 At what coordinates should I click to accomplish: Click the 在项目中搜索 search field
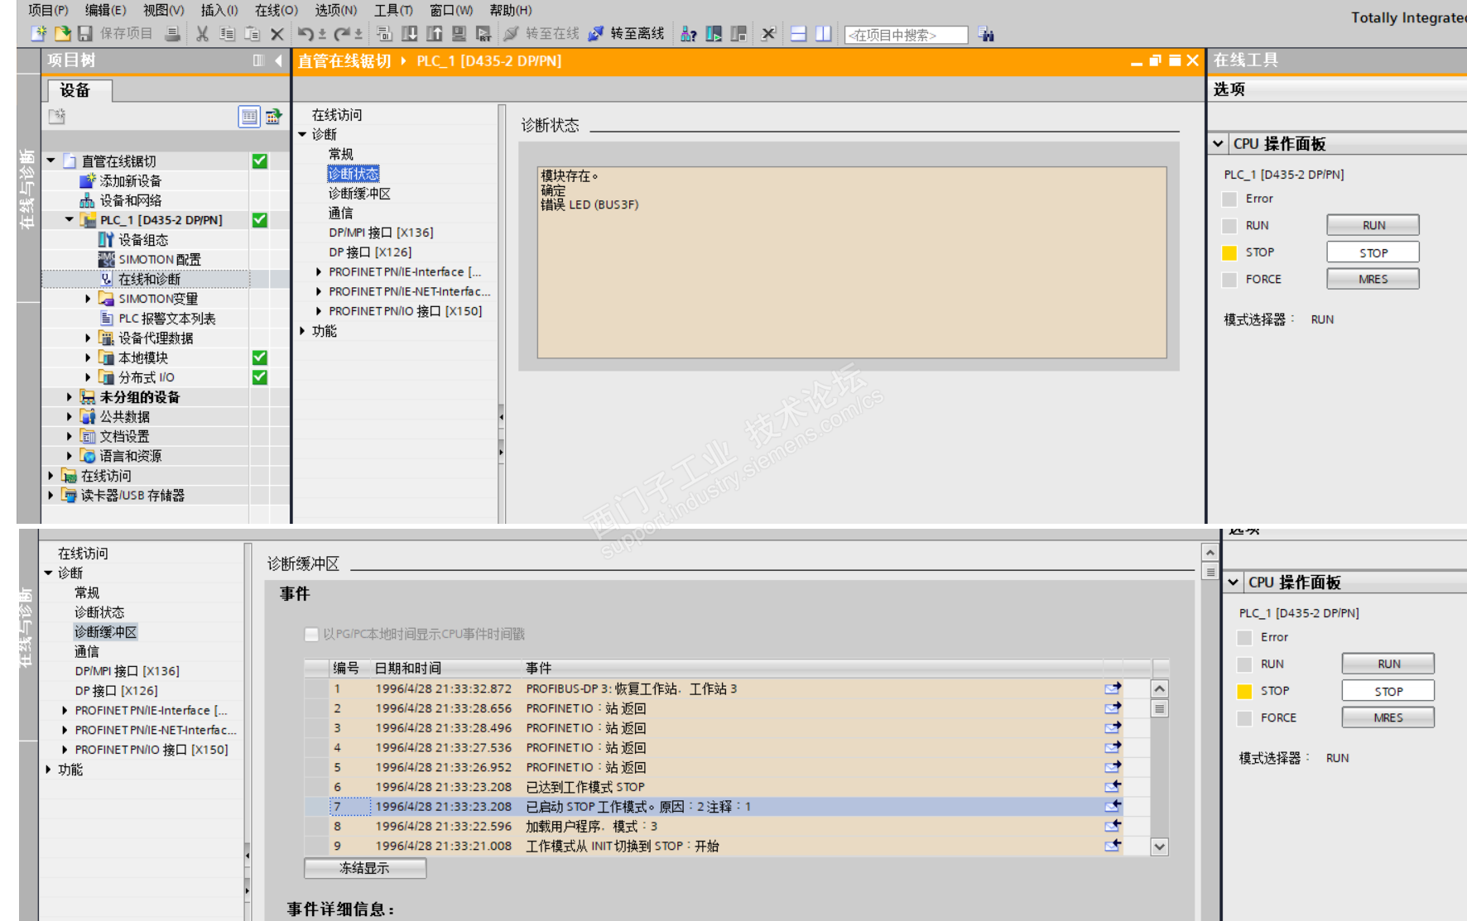(x=906, y=35)
